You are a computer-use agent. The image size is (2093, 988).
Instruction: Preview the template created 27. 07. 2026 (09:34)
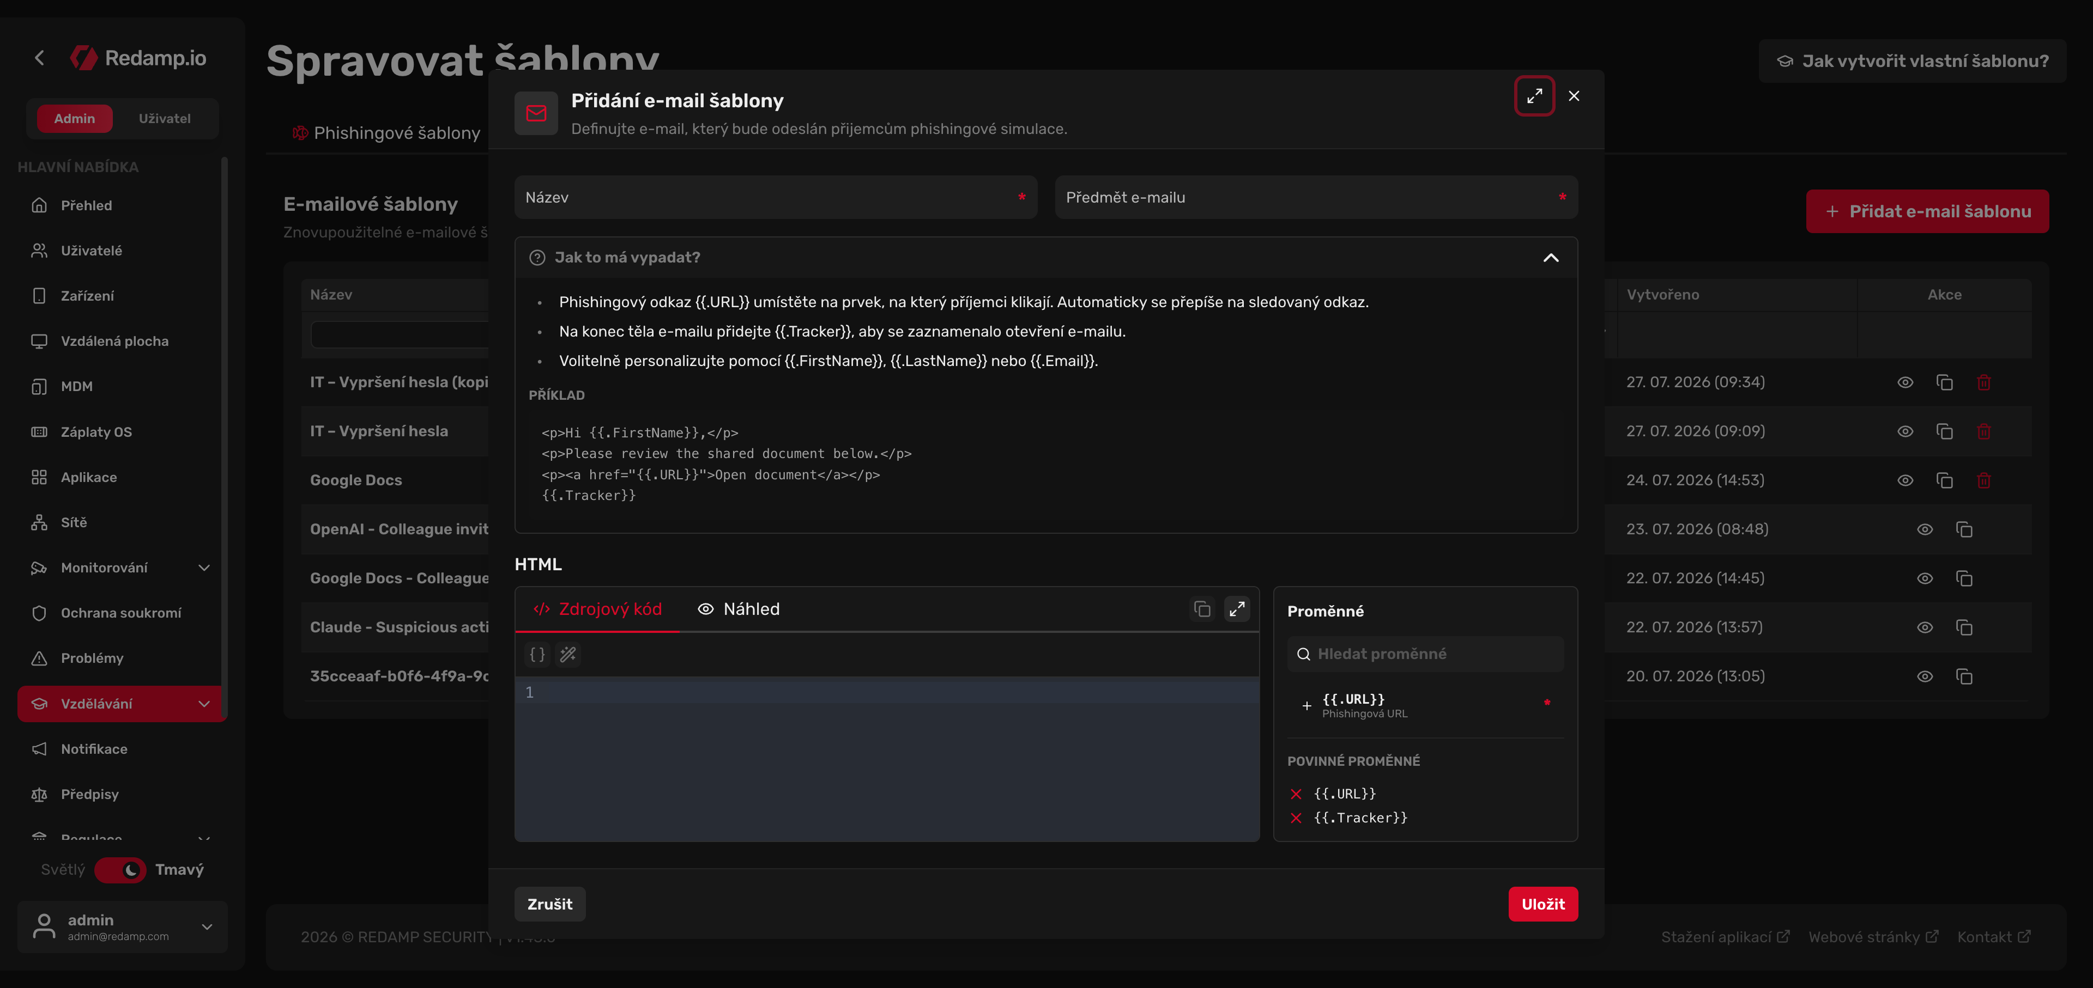coord(1904,382)
